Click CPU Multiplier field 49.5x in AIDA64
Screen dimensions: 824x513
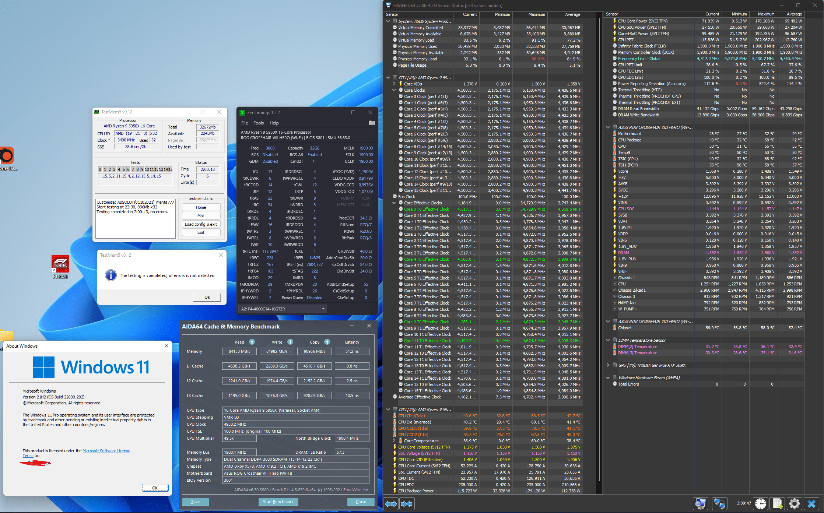click(x=239, y=438)
